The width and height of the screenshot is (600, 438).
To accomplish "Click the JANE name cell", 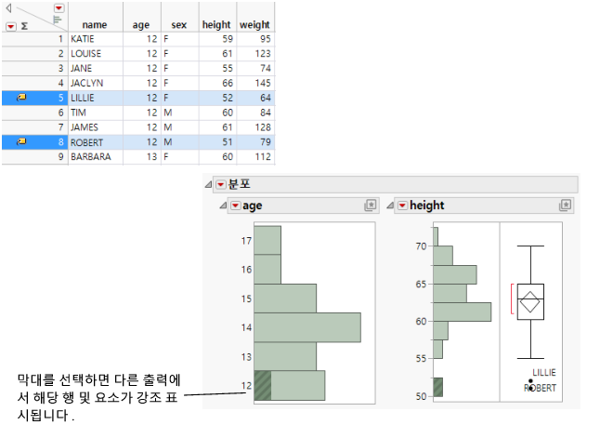I will point(96,68).
